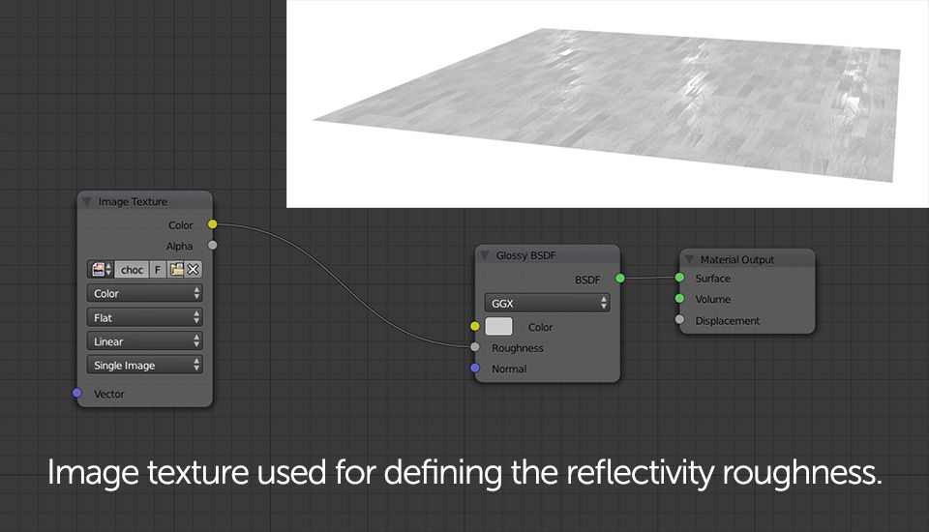The width and height of the screenshot is (929, 532).
Task: Click the Normal input socket
Action: click(x=474, y=368)
